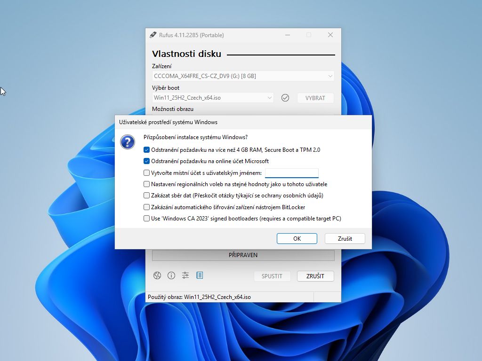Image resolution: width=482 pixels, height=361 pixels.
Task: Open the Výběr boot ISO dropdown
Action: (213, 98)
